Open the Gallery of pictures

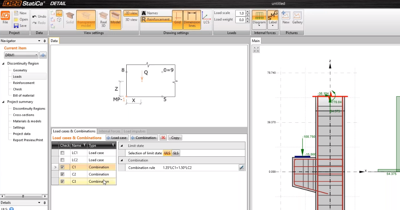coord(297,17)
